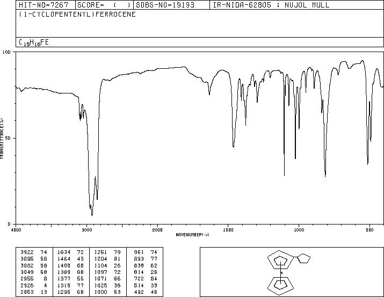Click the 4000 tick label on wavenumber axis
This screenshot has height=297, width=384.
click(x=16, y=230)
